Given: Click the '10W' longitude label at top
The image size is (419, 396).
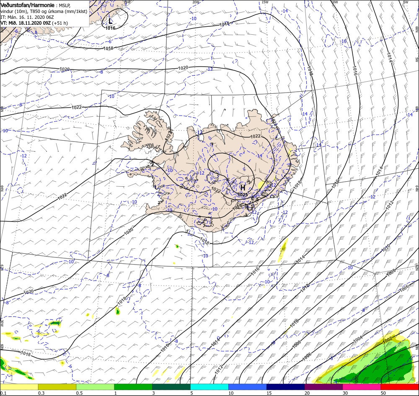Looking at the screenshot, I should tap(334, 2).
